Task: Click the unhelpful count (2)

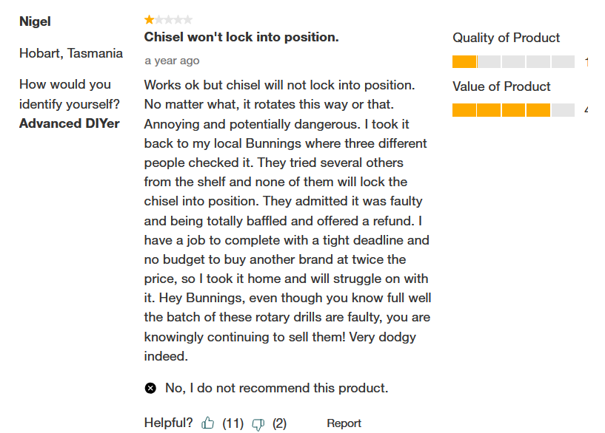Action: point(279,423)
